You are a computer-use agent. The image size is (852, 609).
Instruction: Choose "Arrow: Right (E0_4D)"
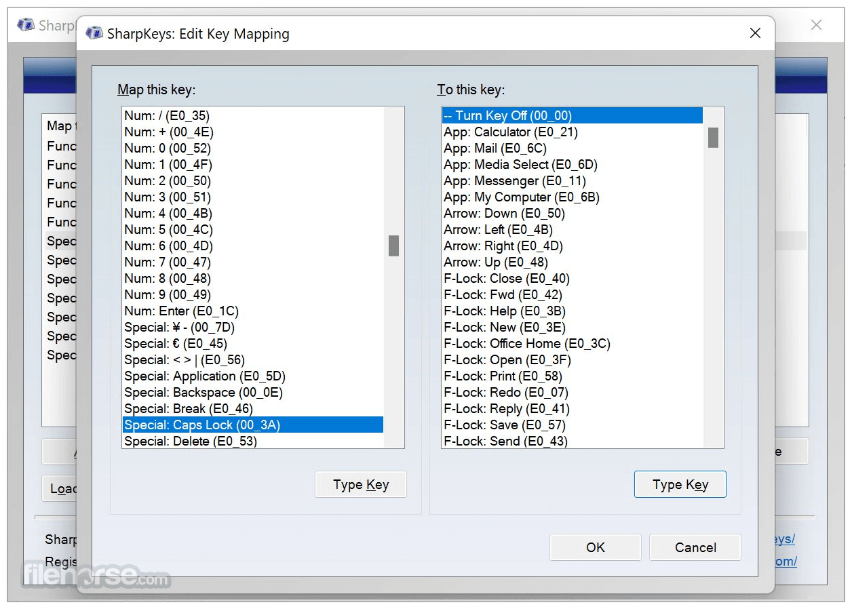coord(573,245)
